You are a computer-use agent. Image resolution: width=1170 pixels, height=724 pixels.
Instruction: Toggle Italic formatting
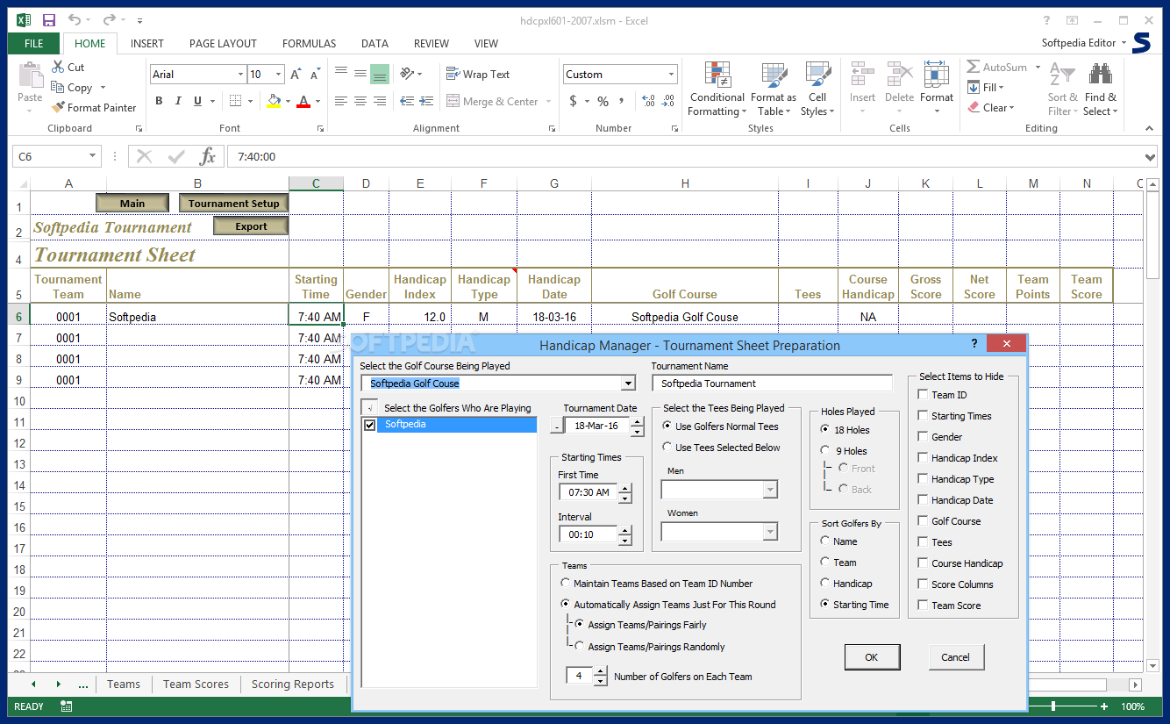click(180, 101)
